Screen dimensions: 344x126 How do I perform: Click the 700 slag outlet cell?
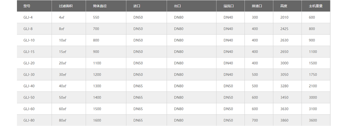tap(255, 120)
